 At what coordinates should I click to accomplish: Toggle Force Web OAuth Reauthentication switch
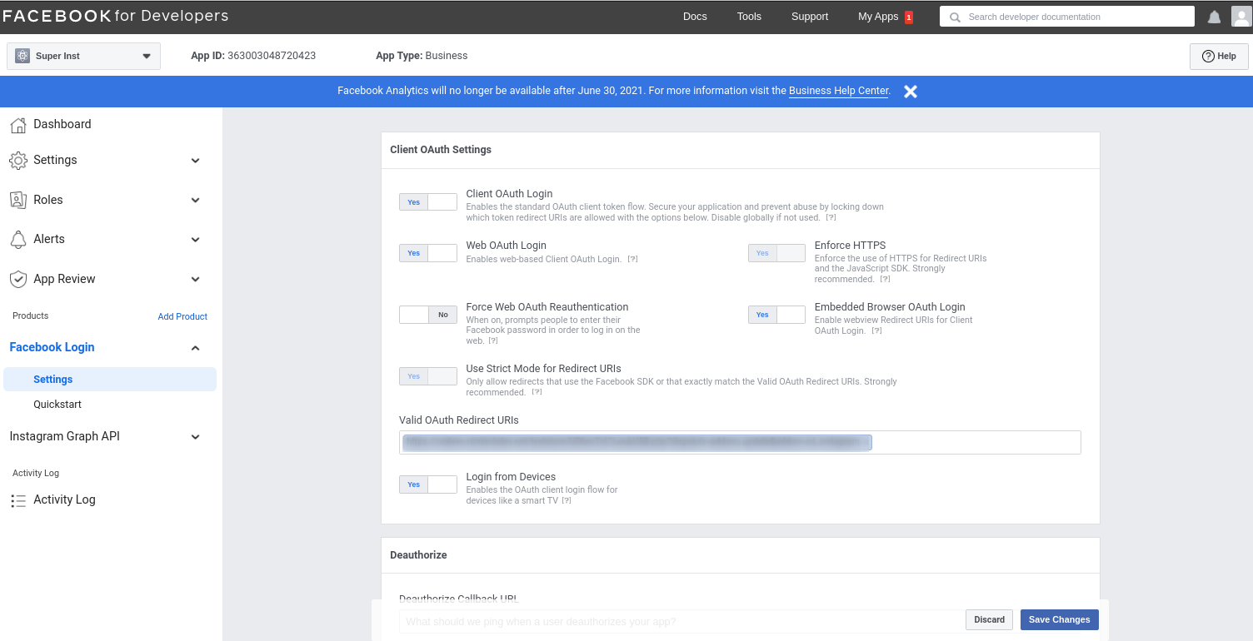click(x=428, y=315)
